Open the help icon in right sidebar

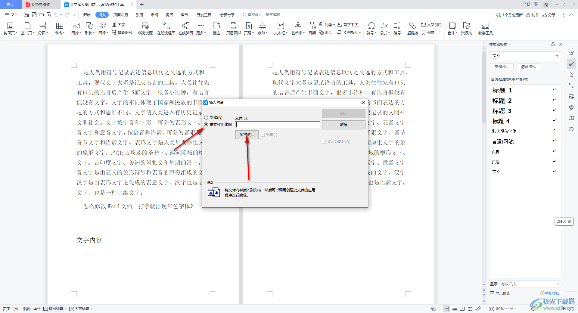571,129
